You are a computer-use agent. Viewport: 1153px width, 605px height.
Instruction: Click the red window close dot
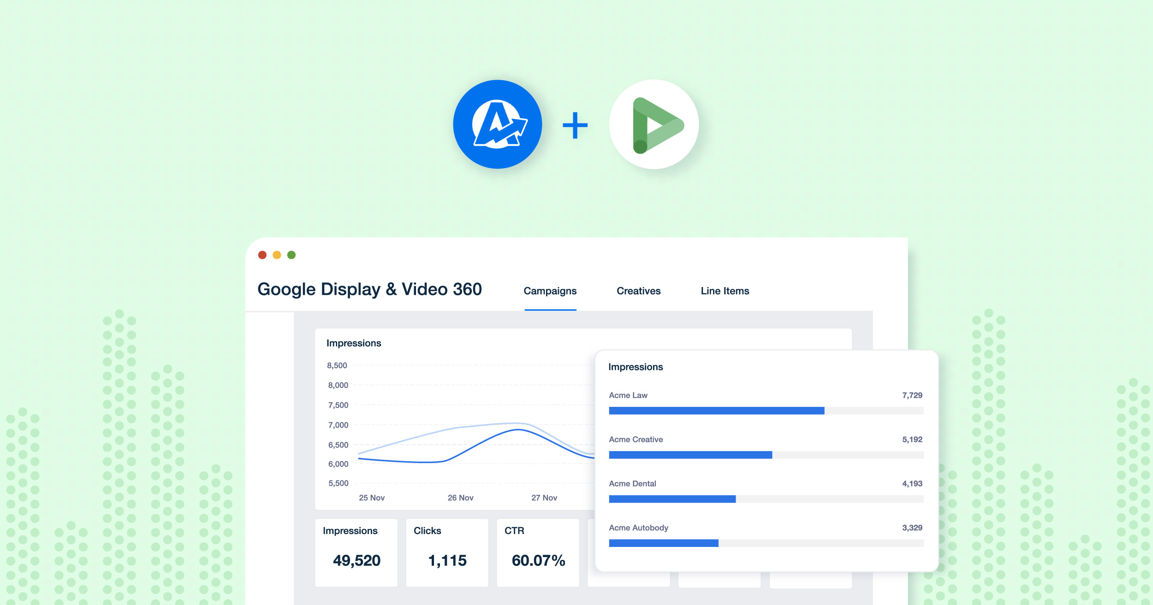pos(262,255)
